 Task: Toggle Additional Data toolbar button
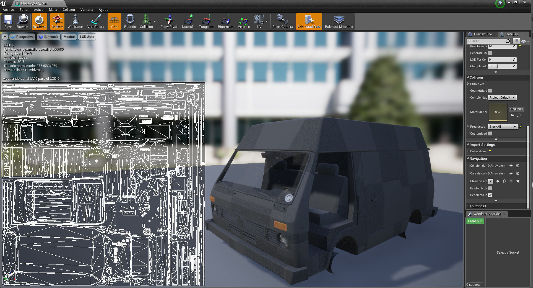pyautogui.click(x=309, y=21)
